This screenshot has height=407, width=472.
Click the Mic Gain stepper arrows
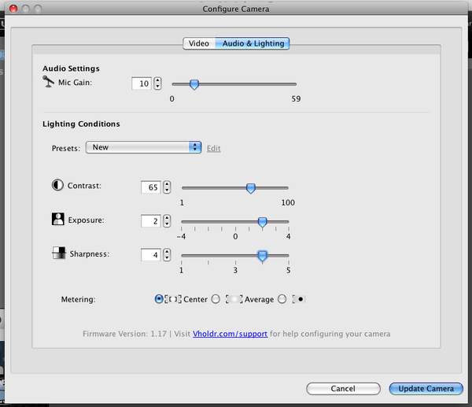tap(157, 83)
